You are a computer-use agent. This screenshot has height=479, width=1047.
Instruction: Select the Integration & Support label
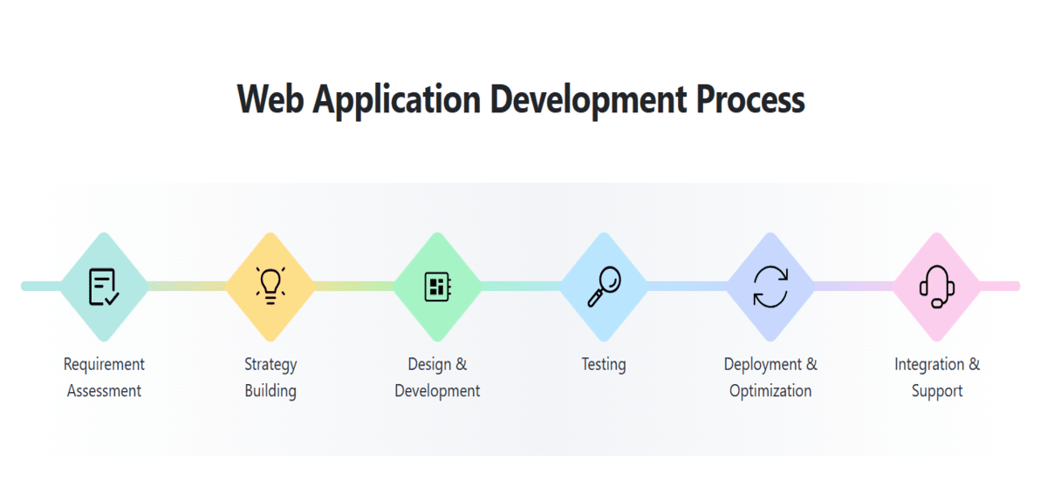(937, 377)
